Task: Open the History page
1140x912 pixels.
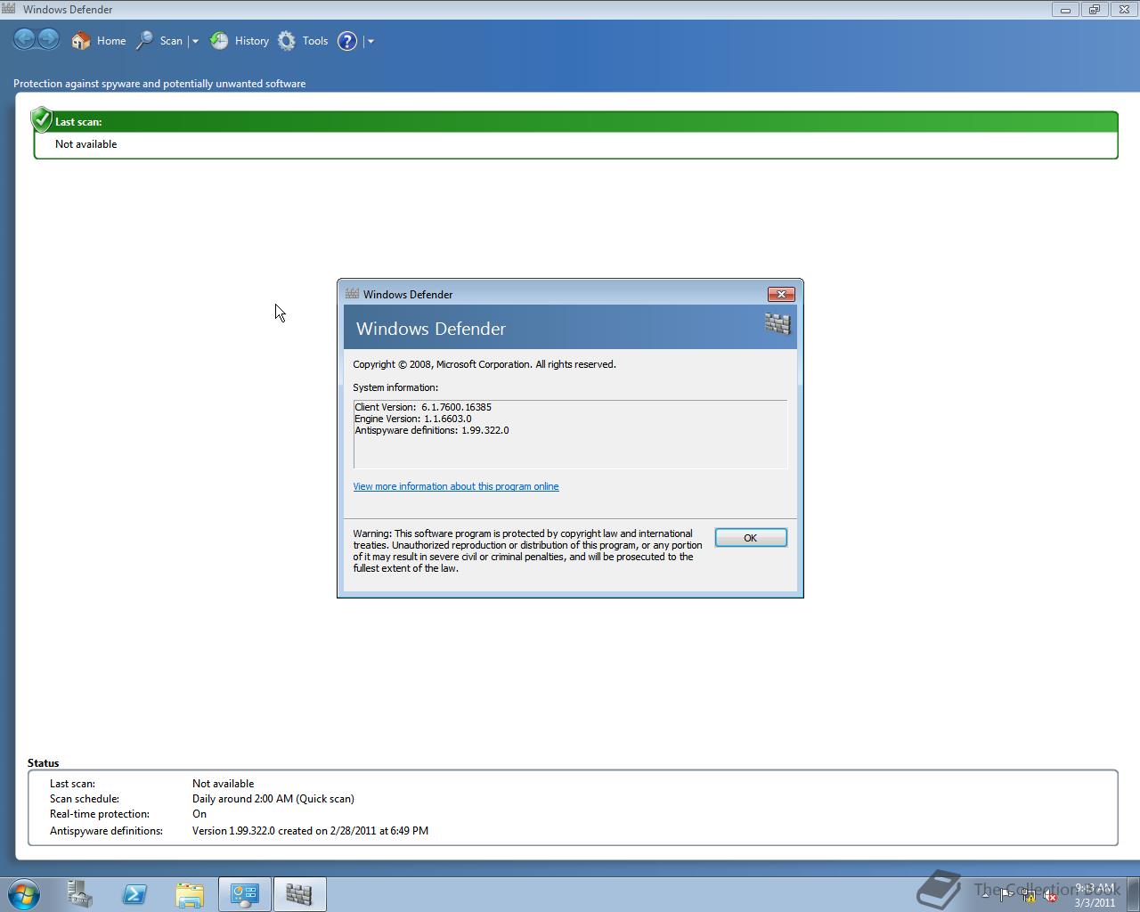Action: (240, 41)
